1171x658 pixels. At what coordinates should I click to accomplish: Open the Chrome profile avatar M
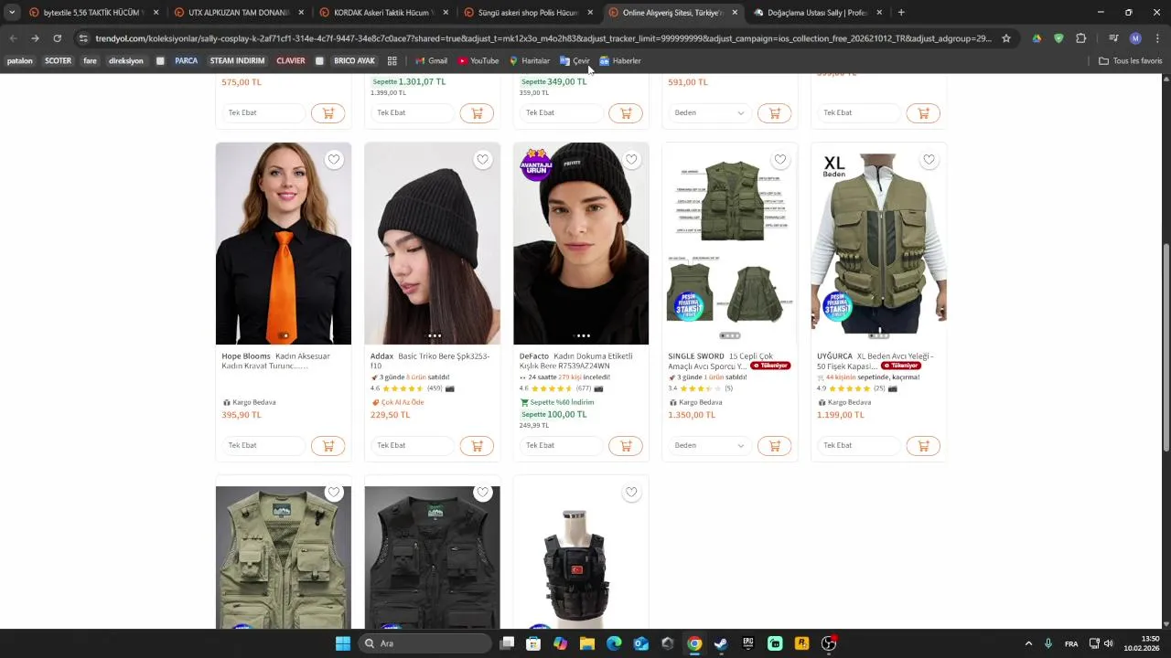pyautogui.click(x=1135, y=38)
